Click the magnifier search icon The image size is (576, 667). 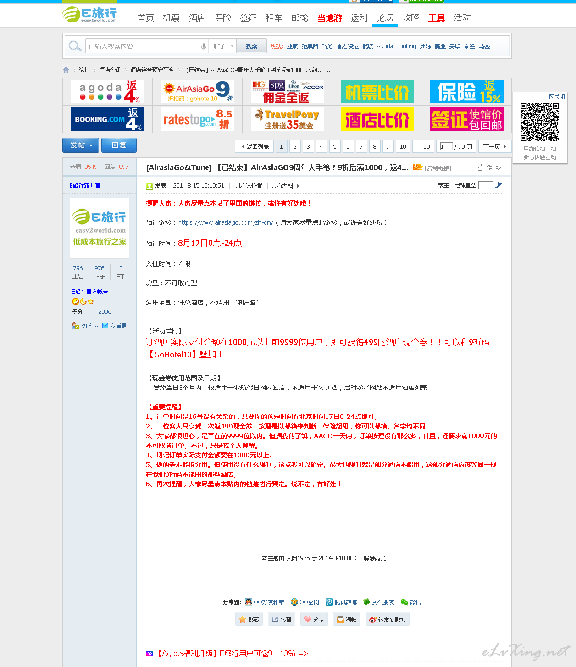tap(75, 46)
